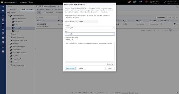This screenshot has width=179, height=94.
Task: Select Bambinos_Italian_Cafe in the tree
Action: (20, 40)
